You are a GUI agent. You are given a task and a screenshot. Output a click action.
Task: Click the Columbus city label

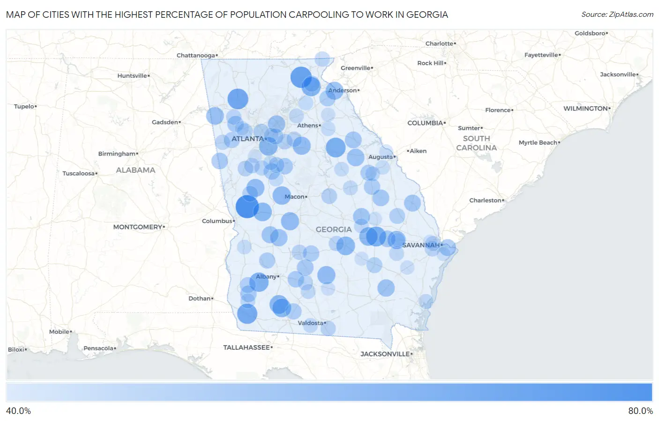point(217,221)
